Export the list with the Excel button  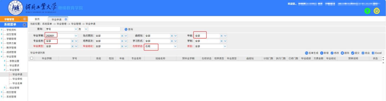(x=377, y=53)
